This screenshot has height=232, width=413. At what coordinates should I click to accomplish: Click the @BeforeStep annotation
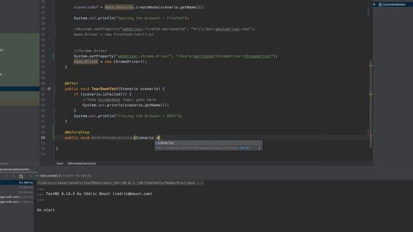77,132
